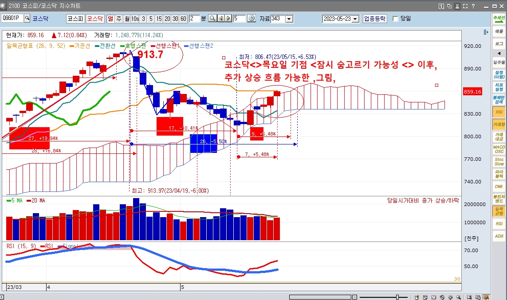Click the notepad icon in the bottom toolbar

(417, 297)
